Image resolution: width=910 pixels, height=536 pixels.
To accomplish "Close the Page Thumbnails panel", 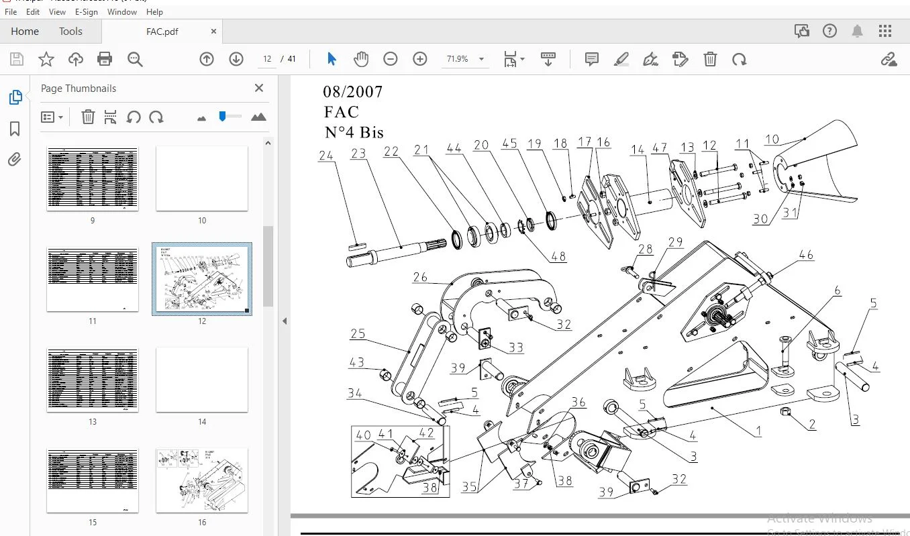I will 259,88.
